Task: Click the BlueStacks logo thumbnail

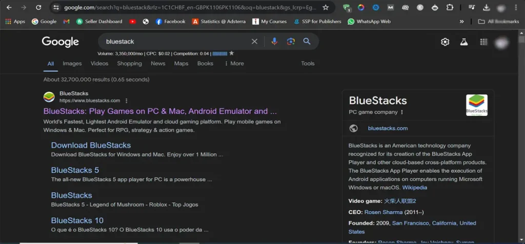Action: point(476,105)
